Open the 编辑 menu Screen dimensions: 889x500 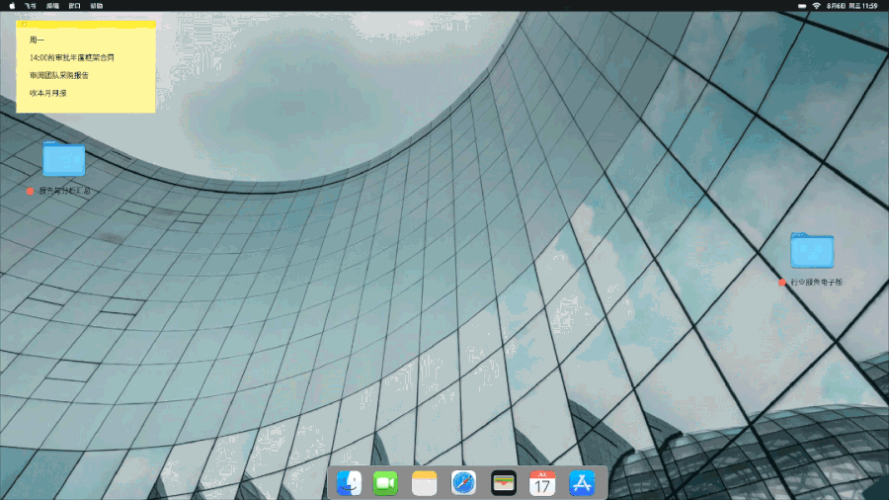pyautogui.click(x=52, y=6)
